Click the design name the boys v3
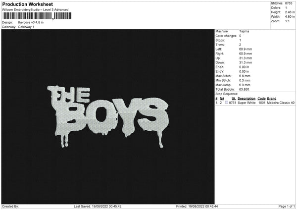The height and width of the screenshot is (210, 297). click(x=31, y=22)
